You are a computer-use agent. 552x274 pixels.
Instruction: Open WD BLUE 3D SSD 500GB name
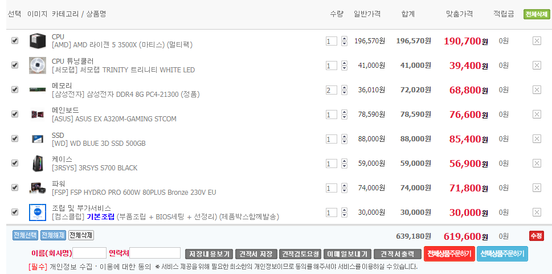99,144
